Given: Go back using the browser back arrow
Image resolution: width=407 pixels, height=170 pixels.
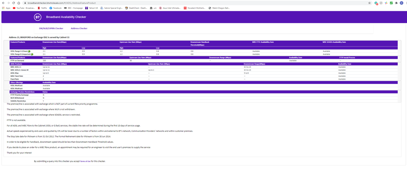Looking at the screenshot, I should pyautogui.click(x=3, y=3).
